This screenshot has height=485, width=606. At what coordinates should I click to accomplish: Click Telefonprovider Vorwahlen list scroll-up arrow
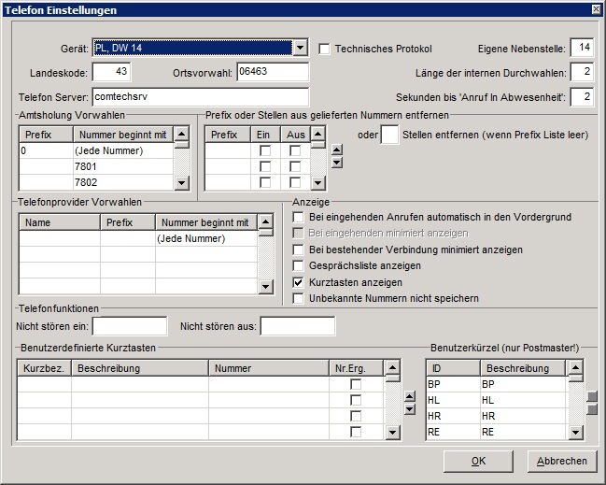coord(265,221)
